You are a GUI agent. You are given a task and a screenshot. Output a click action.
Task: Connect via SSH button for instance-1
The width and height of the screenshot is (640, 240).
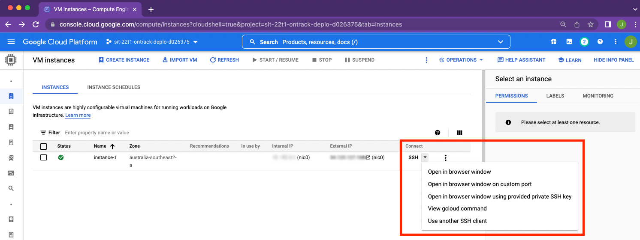pyautogui.click(x=413, y=157)
